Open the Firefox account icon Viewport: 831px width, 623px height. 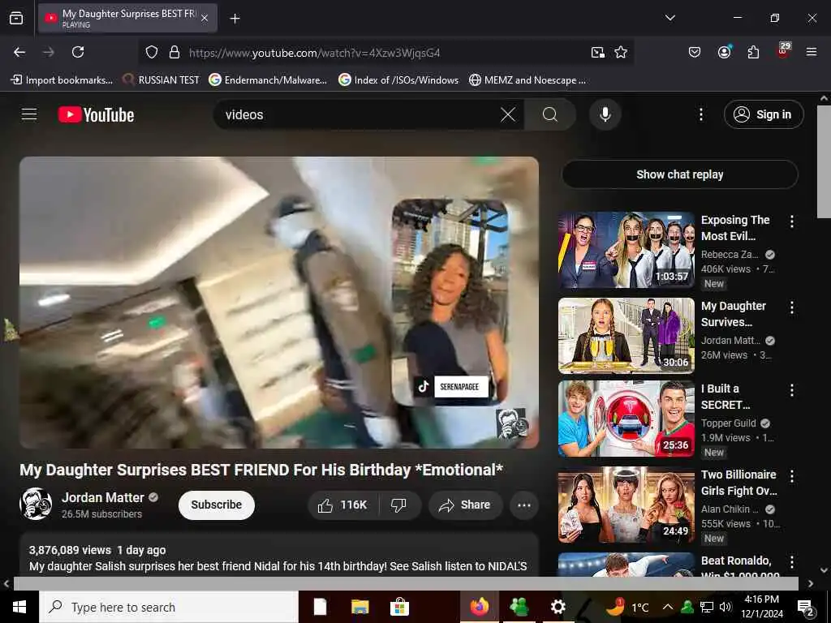[x=724, y=52]
